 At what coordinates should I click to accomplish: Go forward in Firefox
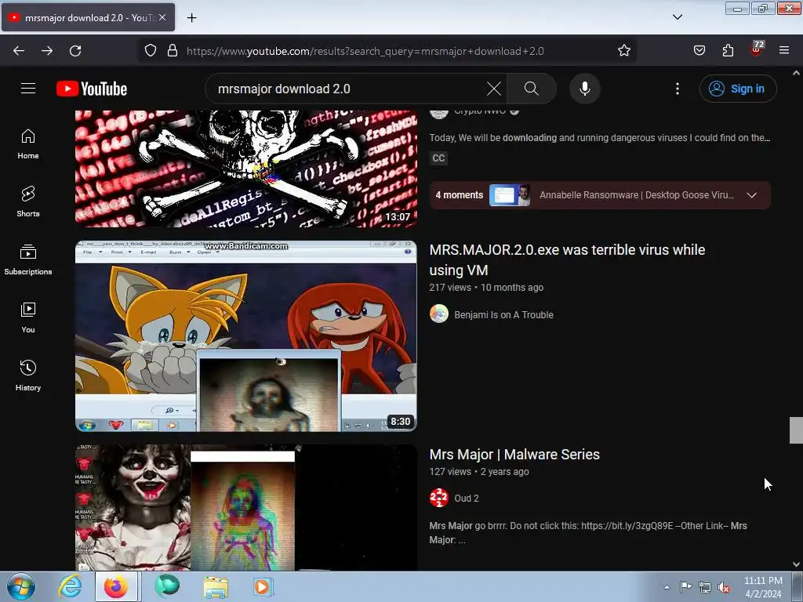[x=47, y=51]
